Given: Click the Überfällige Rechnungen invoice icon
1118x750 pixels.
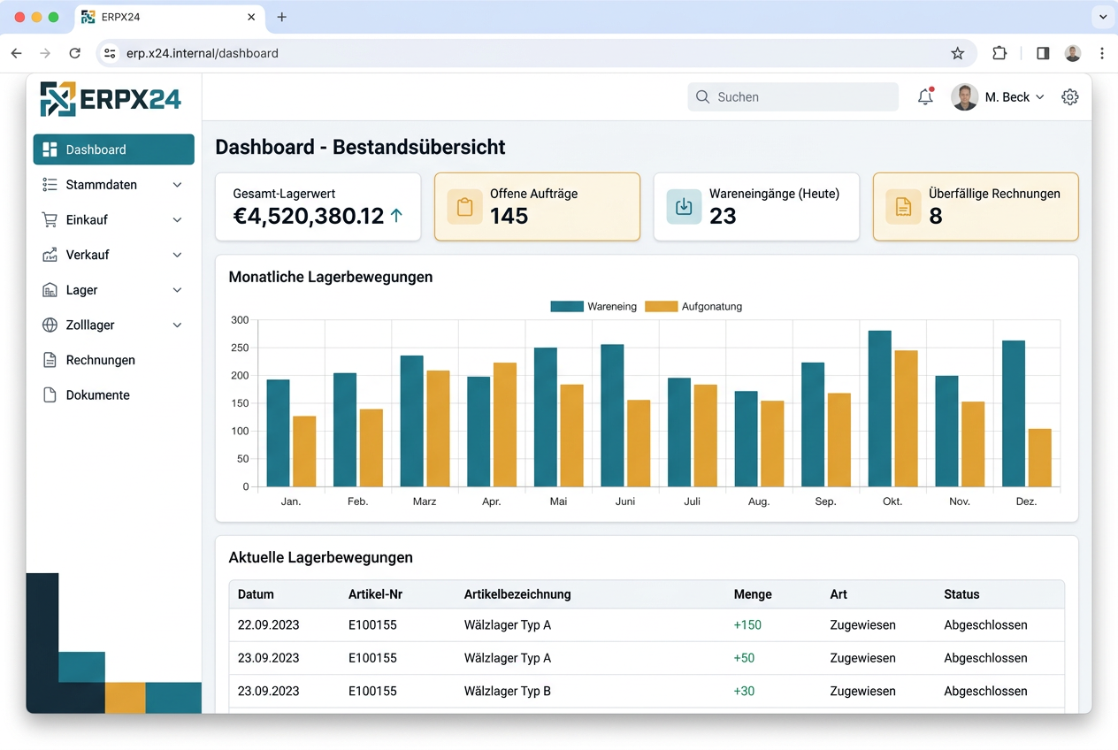Looking at the screenshot, I should point(903,207).
